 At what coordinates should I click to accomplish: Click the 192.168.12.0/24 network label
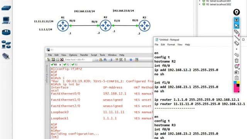(84, 11)
